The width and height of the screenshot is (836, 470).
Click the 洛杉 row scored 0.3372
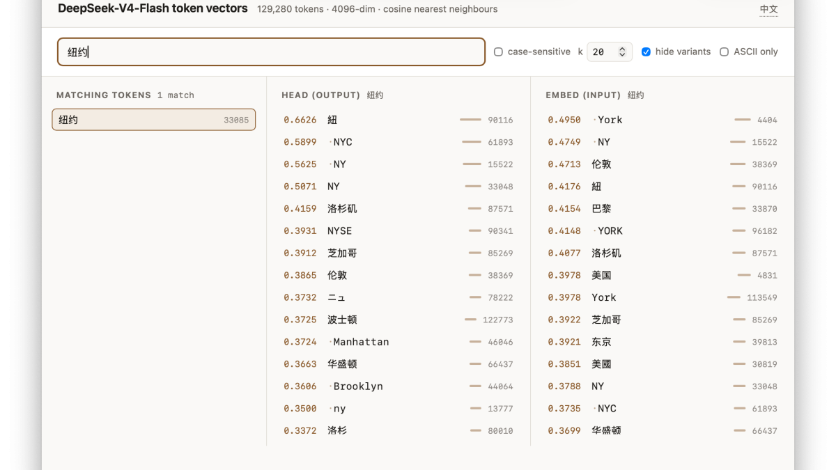tap(398, 431)
